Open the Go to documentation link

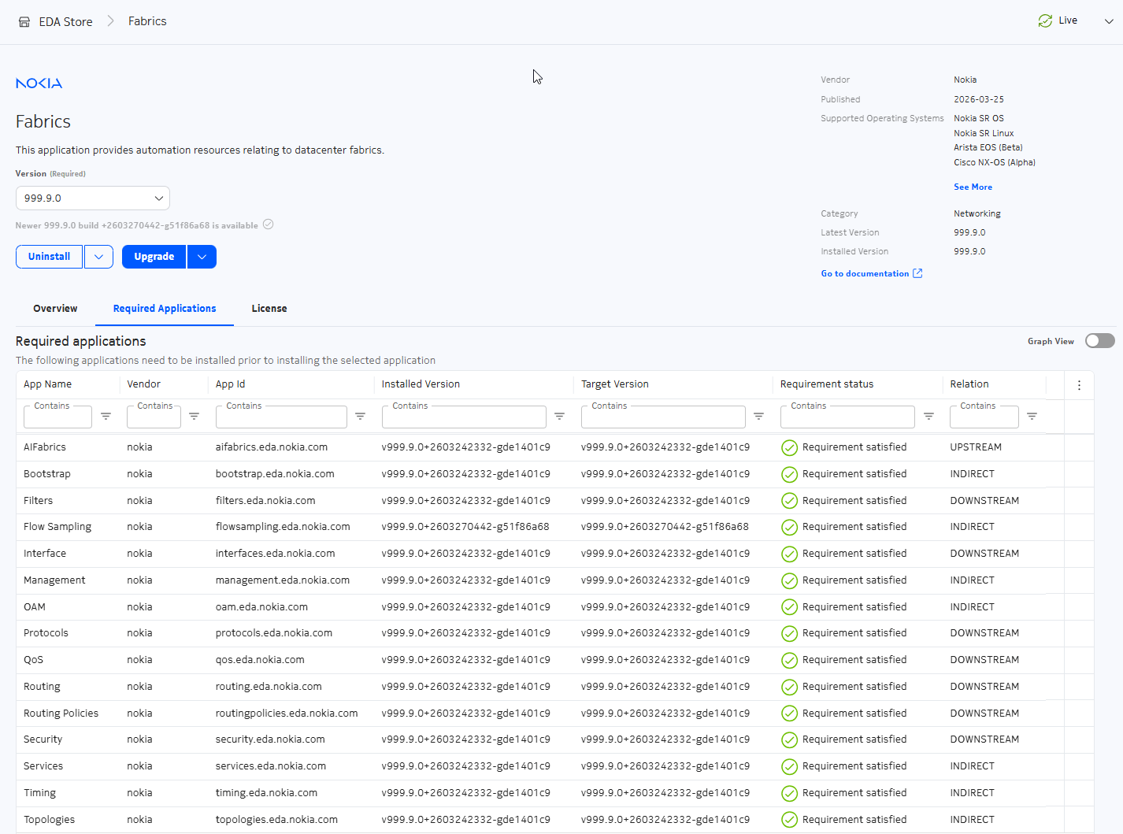pyautogui.click(x=865, y=274)
